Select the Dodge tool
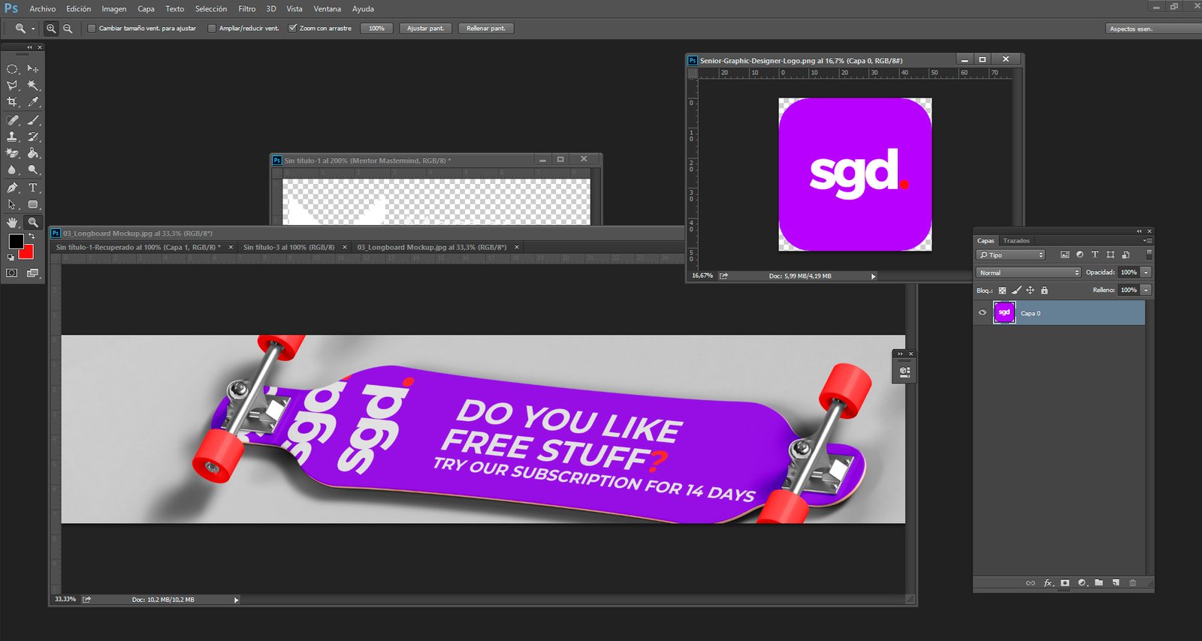 point(33,170)
